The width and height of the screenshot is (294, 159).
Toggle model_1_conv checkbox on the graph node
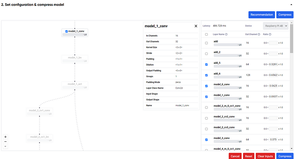pos(66,31)
